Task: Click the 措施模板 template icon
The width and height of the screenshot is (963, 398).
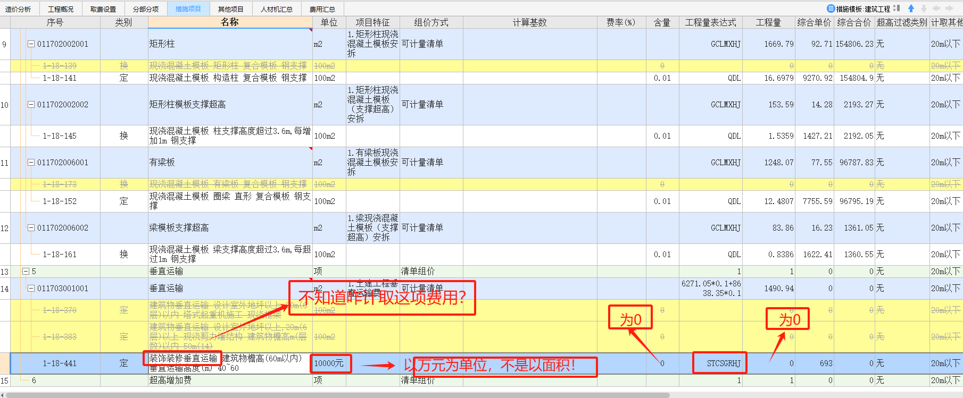Action: (x=831, y=9)
